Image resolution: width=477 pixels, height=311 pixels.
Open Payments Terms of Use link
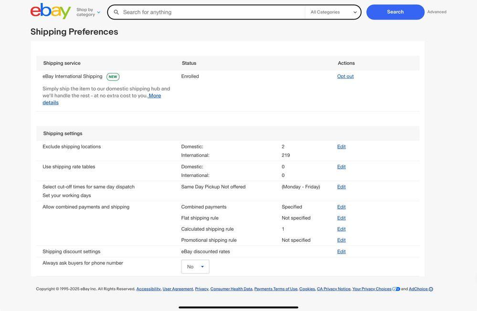click(x=276, y=289)
